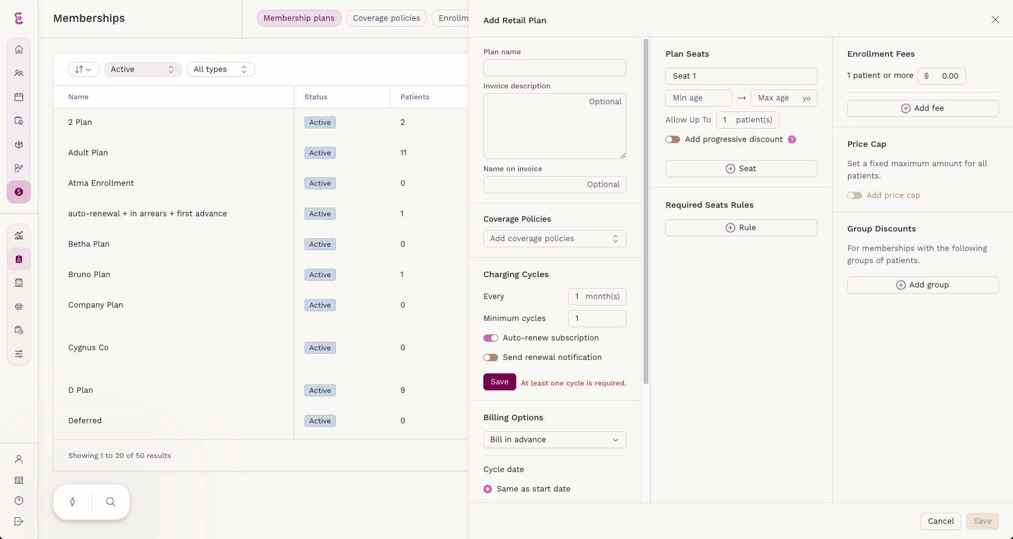Click the lightning bolt quick-action icon
Viewport: 1013px width, 539px height.
[x=72, y=502]
